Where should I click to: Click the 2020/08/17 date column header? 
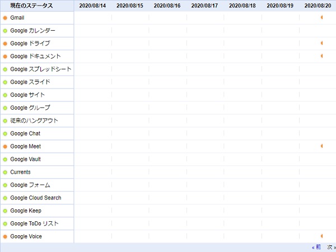tap(205, 6)
